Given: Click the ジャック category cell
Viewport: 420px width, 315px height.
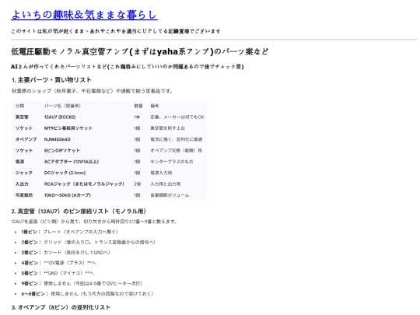Looking at the screenshot, I should coord(24,173).
